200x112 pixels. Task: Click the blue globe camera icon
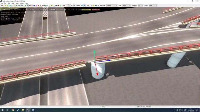click(x=82, y=6)
